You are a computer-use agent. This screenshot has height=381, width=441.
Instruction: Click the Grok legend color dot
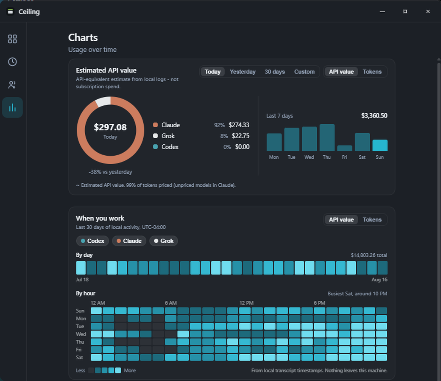(x=155, y=136)
